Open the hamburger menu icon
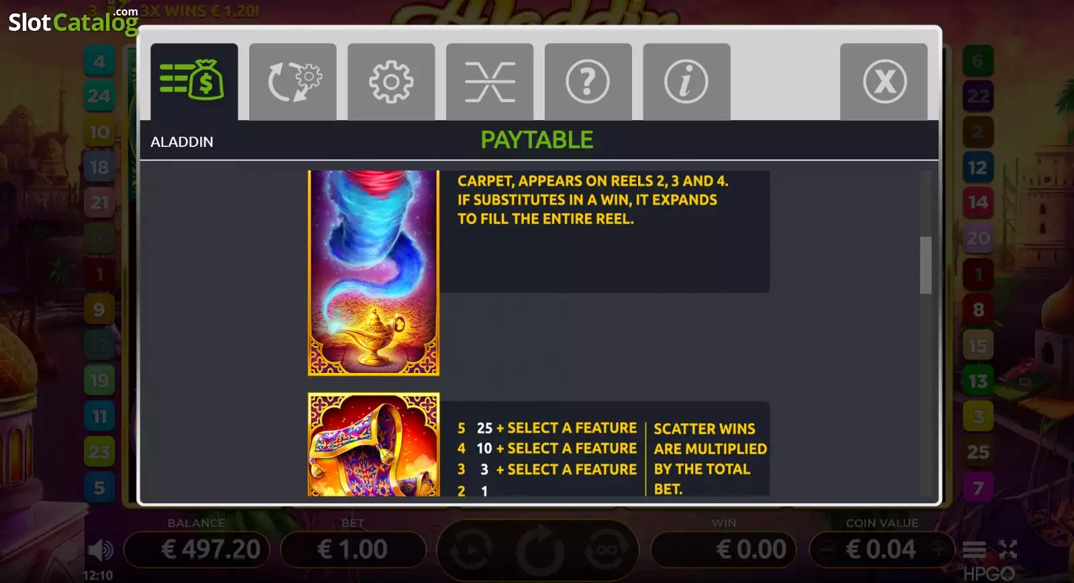The height and width of the screenshot is (583, 1074). pyautogui.click(x=974, y=550)
